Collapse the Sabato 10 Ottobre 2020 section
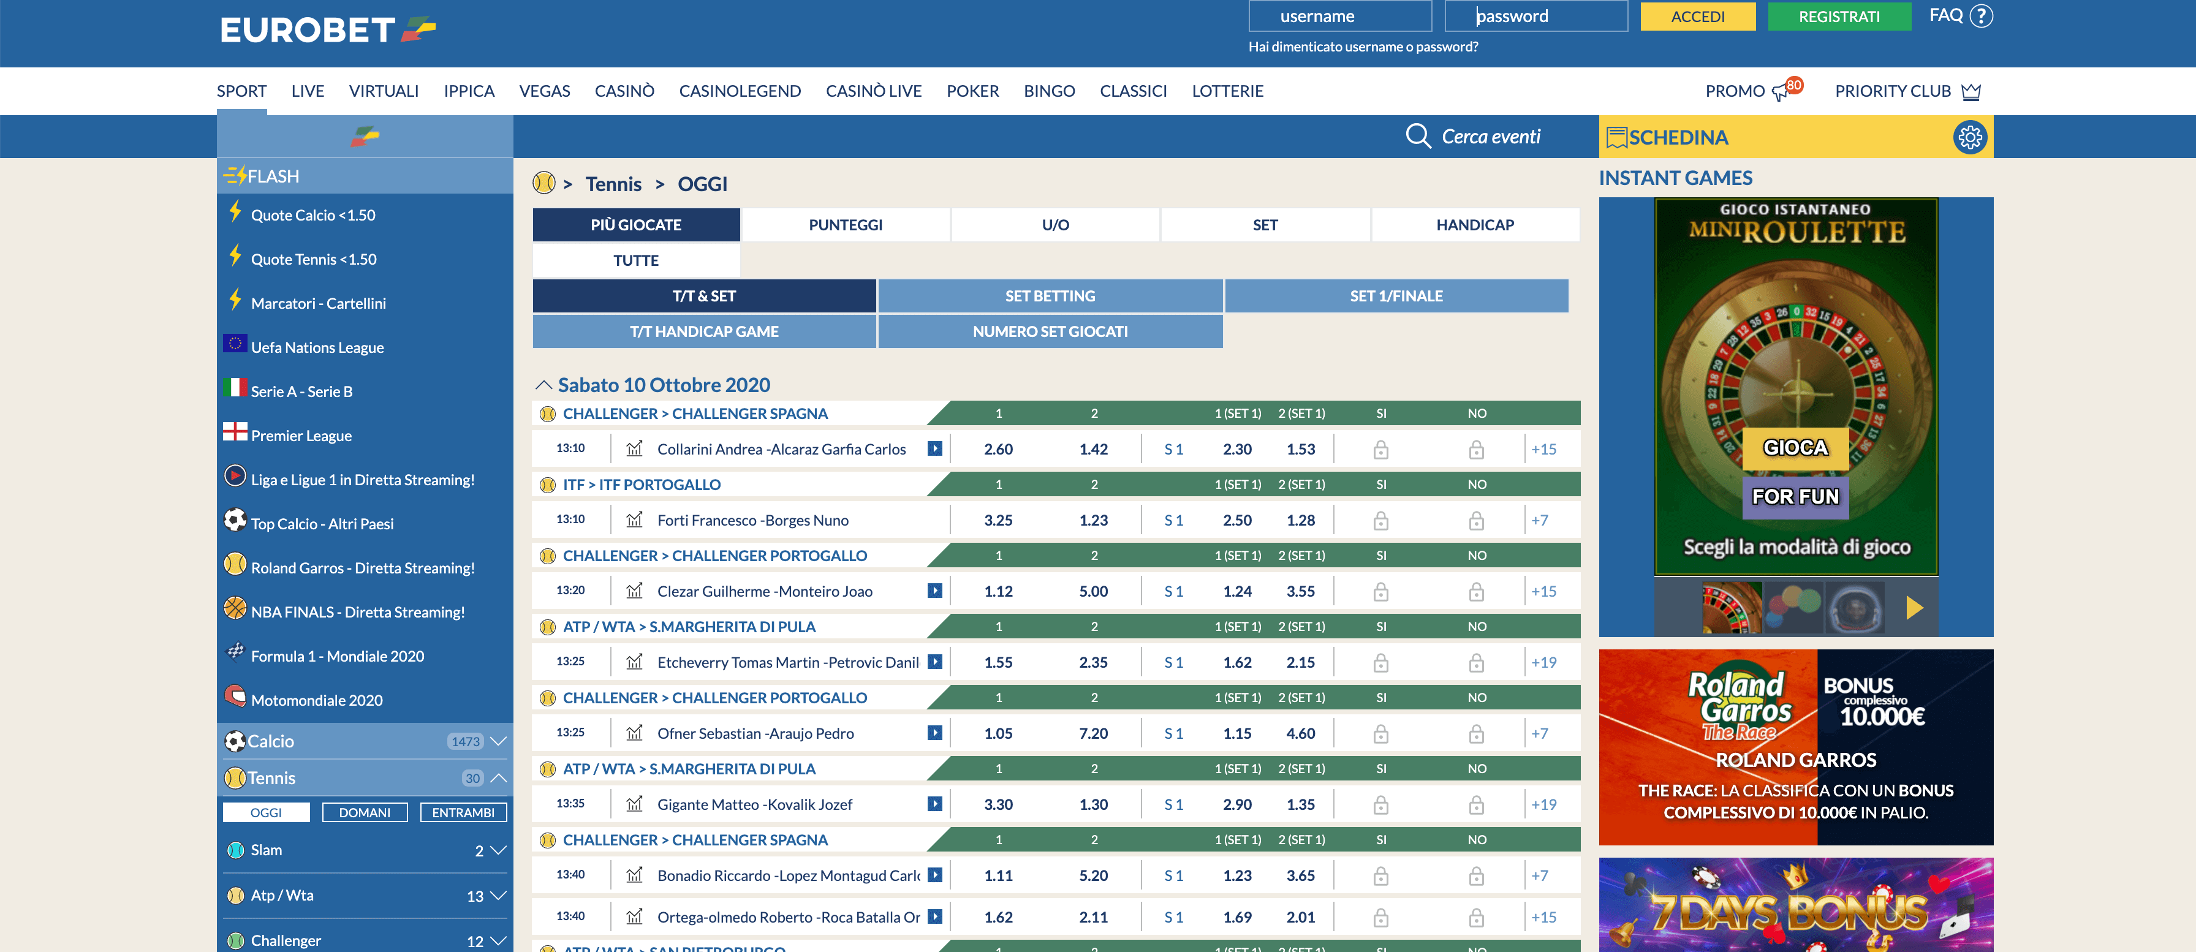Viewport: 2196px width, 952px height. [x=543, y=385]
